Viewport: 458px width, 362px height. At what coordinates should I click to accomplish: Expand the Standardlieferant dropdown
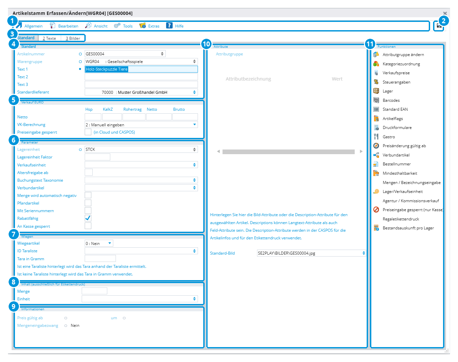tap(194, 92)
